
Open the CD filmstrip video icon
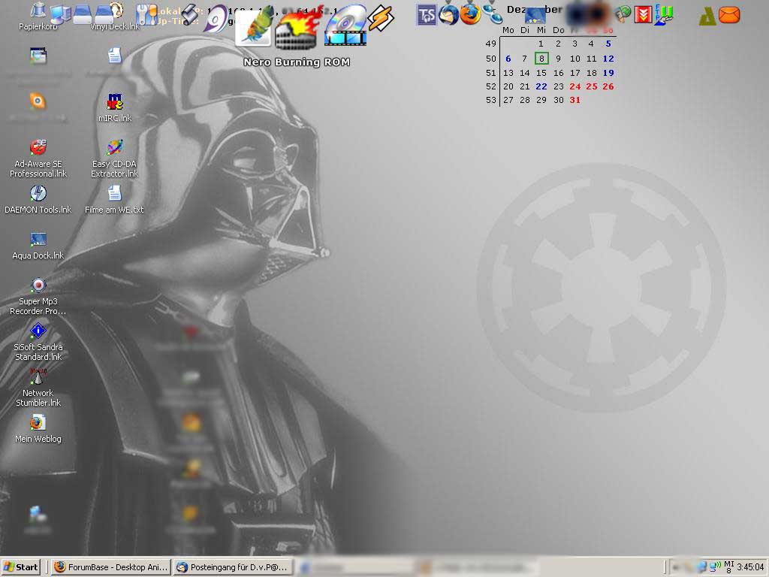[345, 26]
